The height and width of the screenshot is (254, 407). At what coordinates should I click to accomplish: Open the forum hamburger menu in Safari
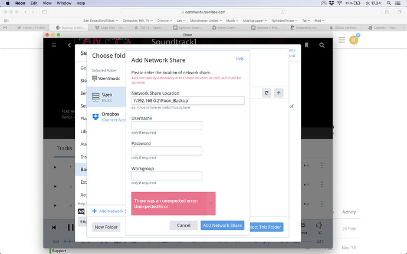point(342,40)
